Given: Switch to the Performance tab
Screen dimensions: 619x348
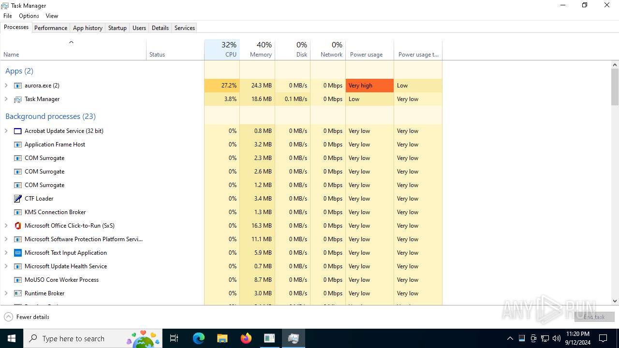Looking at the screenshot, I should pos(51,28).
